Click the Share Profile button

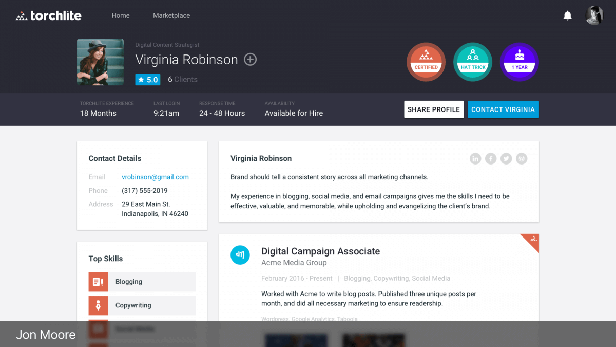pos(434,109)
